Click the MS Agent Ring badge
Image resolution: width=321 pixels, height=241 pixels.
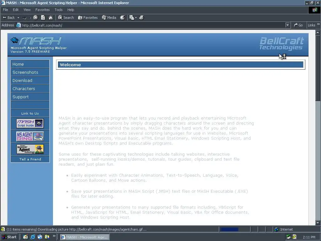(30, 136)
